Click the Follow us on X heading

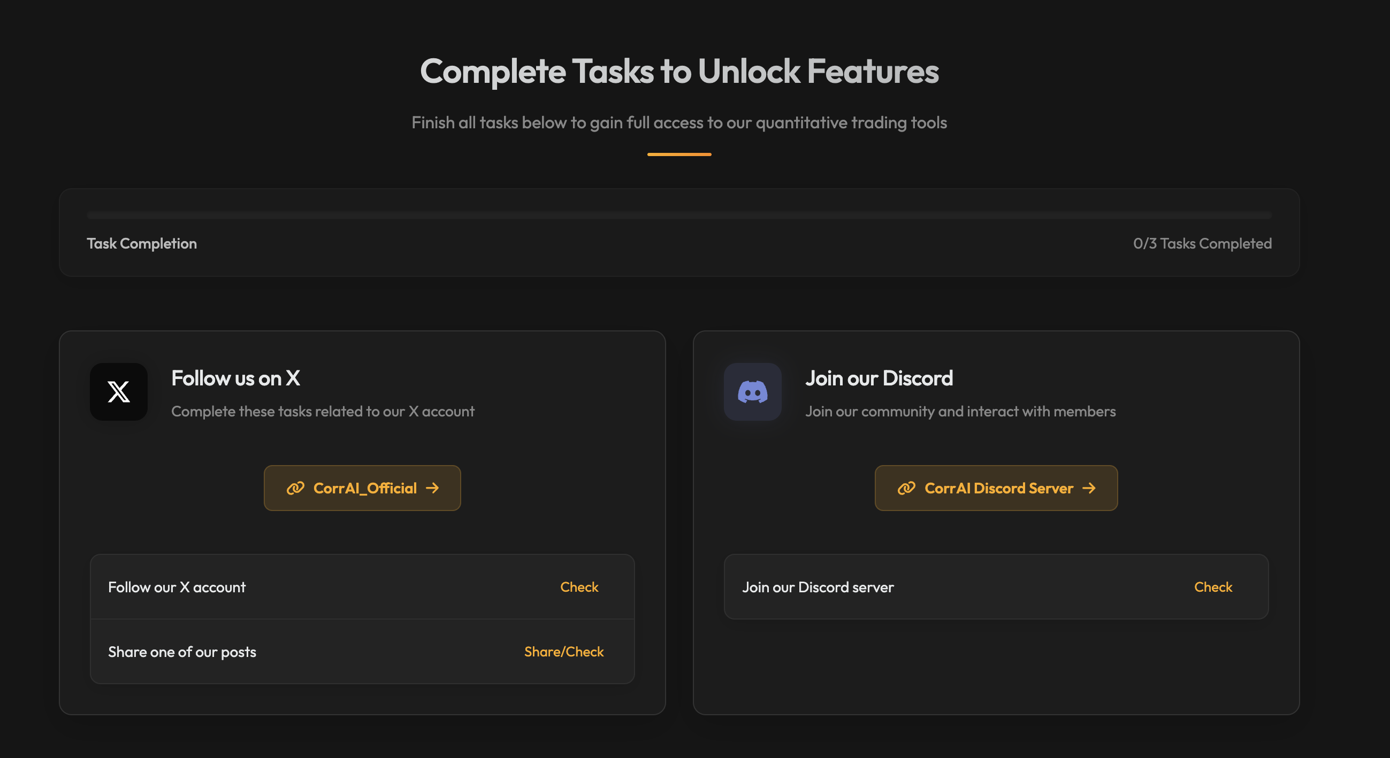235,378
